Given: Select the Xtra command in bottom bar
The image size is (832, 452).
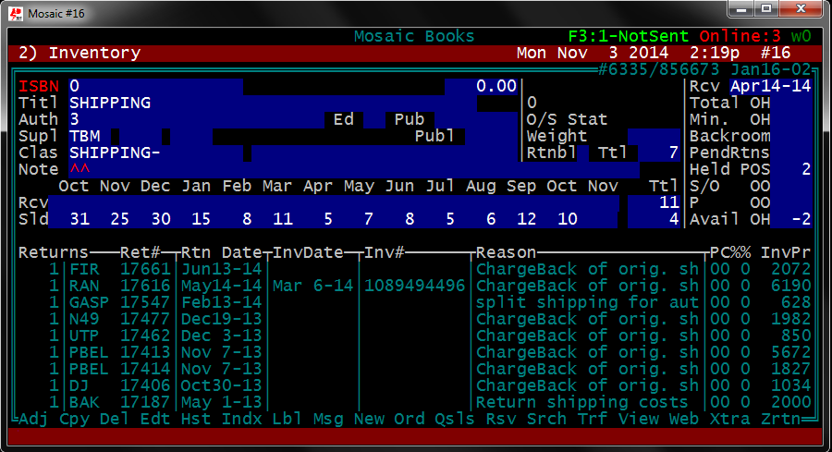Looking at the screenshot, I should (x=728, y=419).
